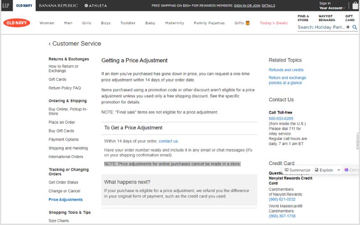Open Size Charts page

[x=58, y=220]
